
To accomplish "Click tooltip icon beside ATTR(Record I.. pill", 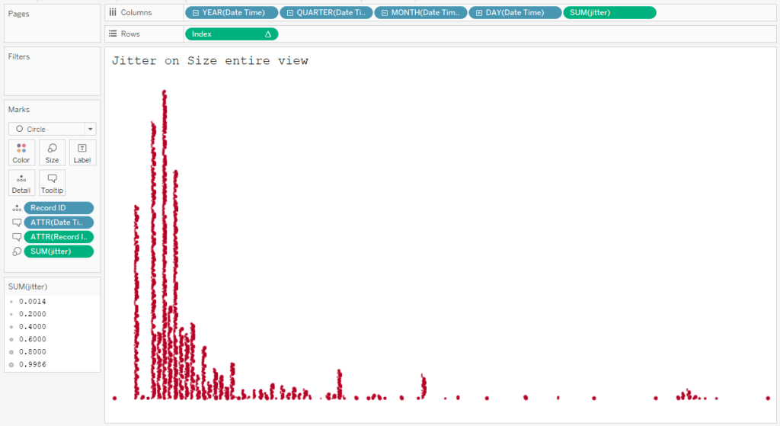I will pos(16,237).
